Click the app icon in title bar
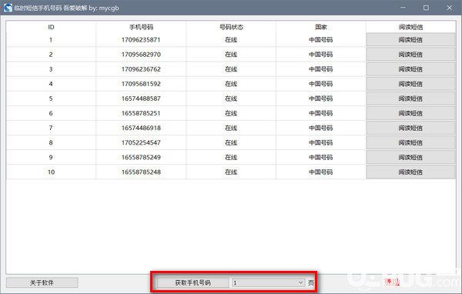 [8, 8]
